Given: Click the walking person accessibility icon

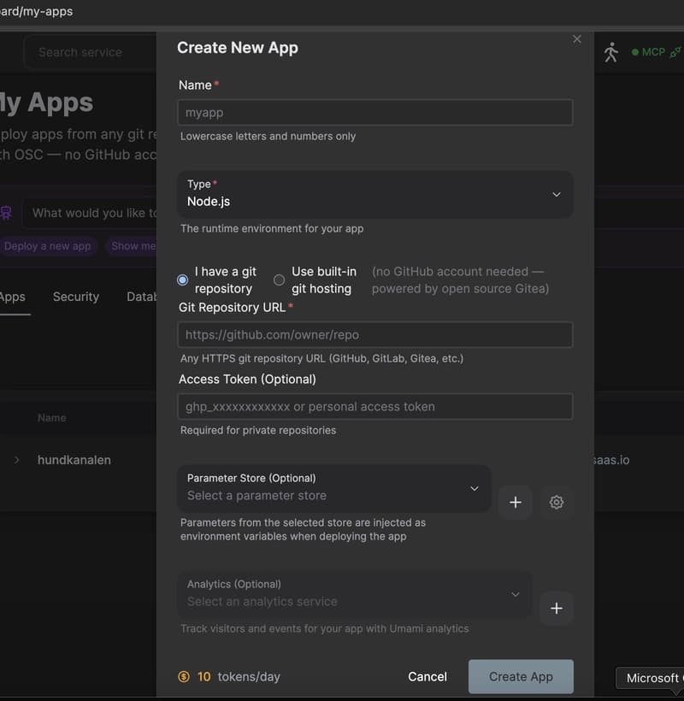Looking at the screenshot, I should point(612,52).
